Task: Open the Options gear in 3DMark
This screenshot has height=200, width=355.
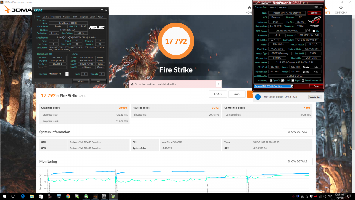Action: (x=341, y=8)
